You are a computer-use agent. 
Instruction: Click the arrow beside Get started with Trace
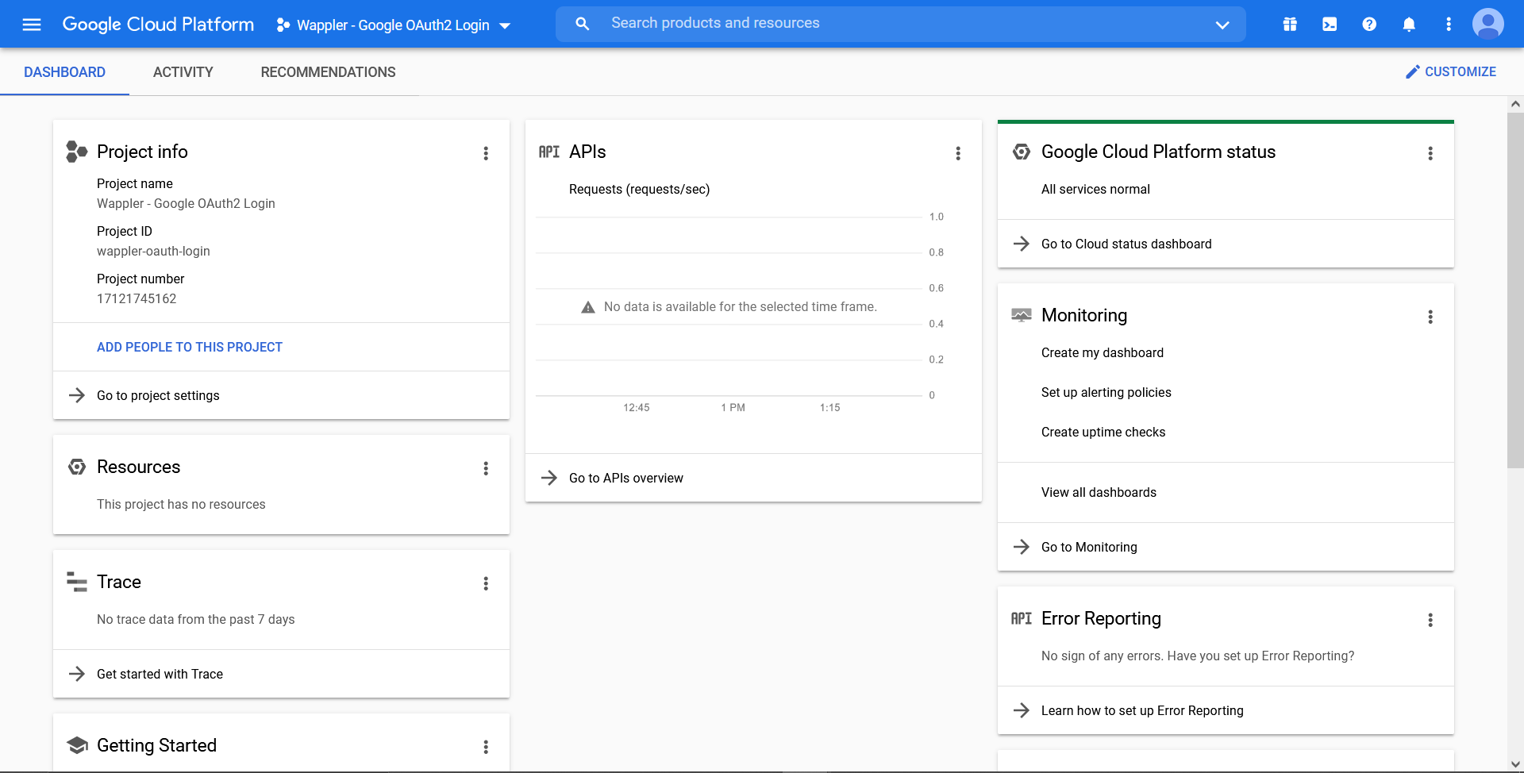[77, 674]
